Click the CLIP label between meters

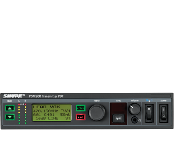click(x=22, y=105)
